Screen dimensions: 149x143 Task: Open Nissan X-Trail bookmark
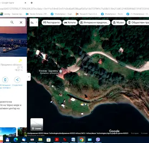(87, 14)
